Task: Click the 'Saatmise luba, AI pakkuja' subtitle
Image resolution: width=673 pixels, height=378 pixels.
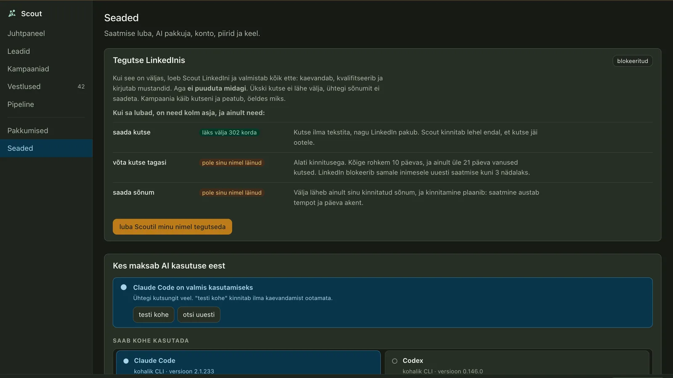Action: (x=182, y=34)
